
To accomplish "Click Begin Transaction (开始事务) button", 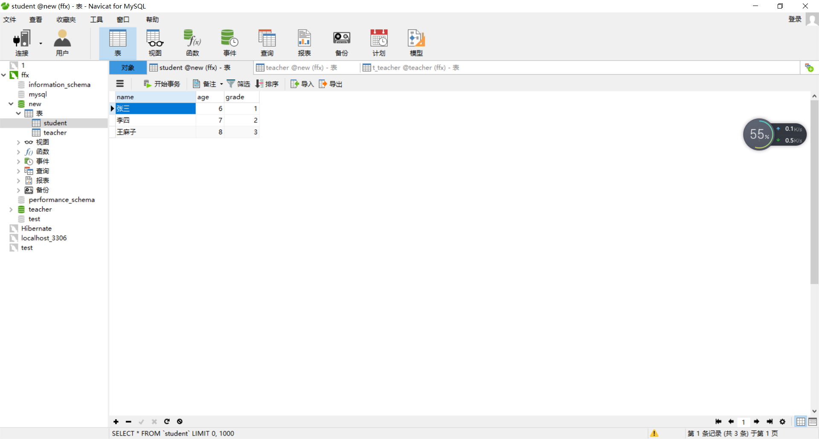I will (x=162, y=84).
